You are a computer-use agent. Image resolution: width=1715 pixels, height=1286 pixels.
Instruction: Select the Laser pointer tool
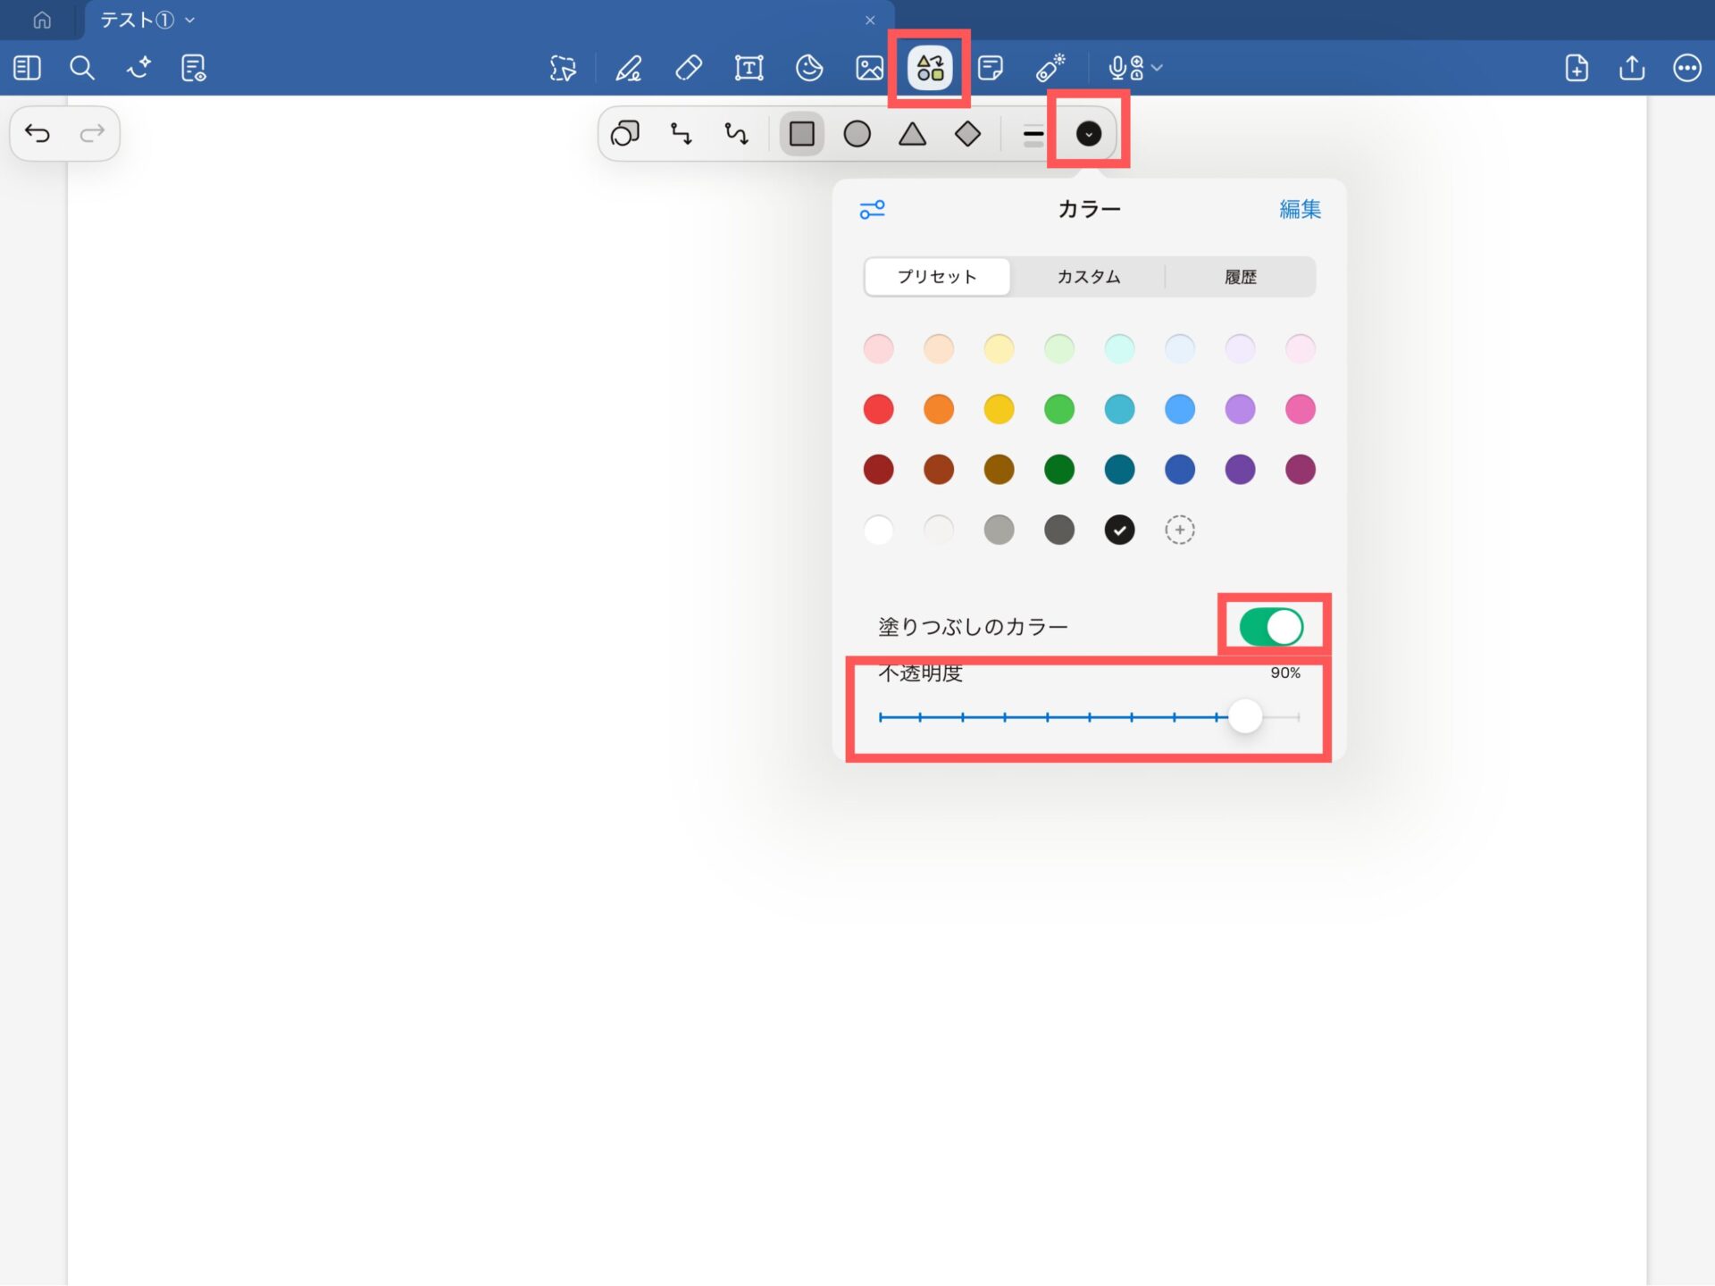[x=1050, y=68]
